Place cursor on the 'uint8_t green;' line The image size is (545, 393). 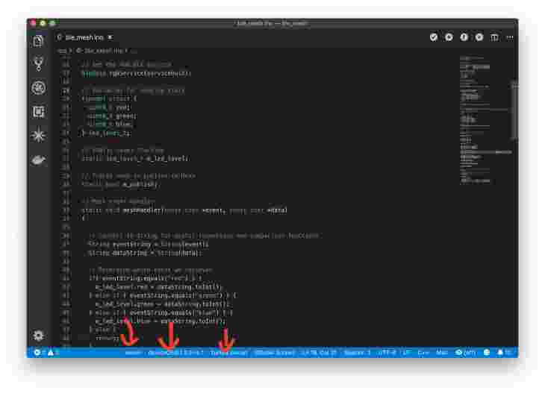112,116
